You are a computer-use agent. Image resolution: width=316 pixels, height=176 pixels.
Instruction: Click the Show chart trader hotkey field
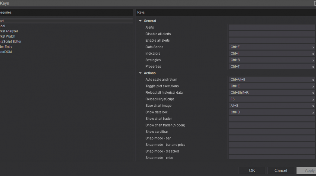click(272, 119)
